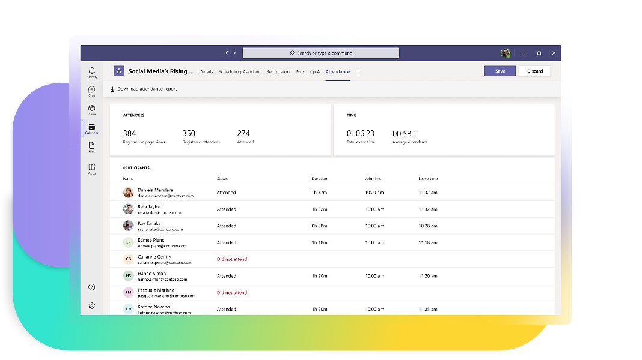This screenshot has height=360, width=642.
Task: Open Files in the sidebar
Action: tap(91, 146)
